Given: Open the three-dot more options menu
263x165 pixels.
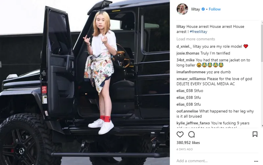Looking at the screenshot, I should pos(256,161).
